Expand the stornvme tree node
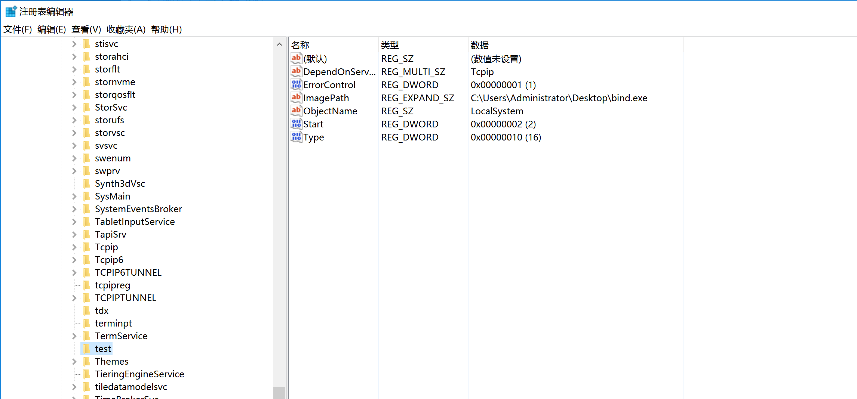Image resolution: width=857 pixels, height=399 pixels. pyautogui.click(x=74, y=82)
